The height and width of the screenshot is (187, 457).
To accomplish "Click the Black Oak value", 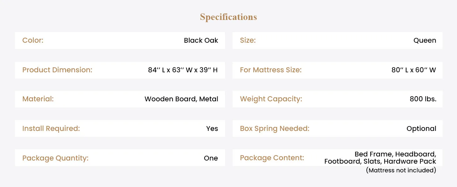I will click(201, 40).
